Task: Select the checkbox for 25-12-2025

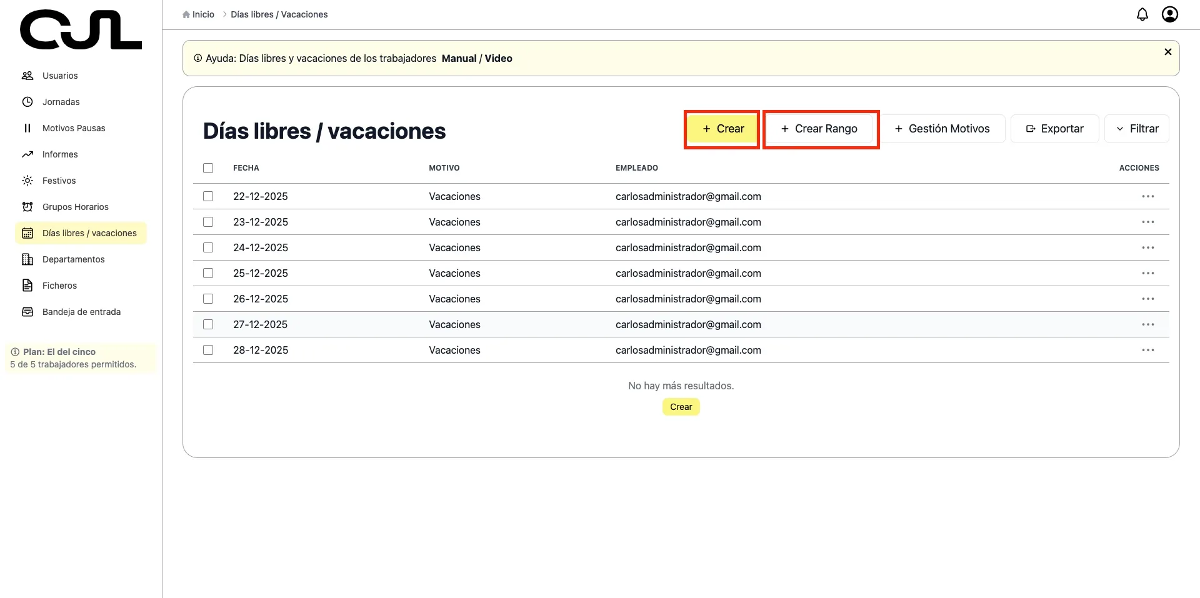Action: click(x=208, y=273)
